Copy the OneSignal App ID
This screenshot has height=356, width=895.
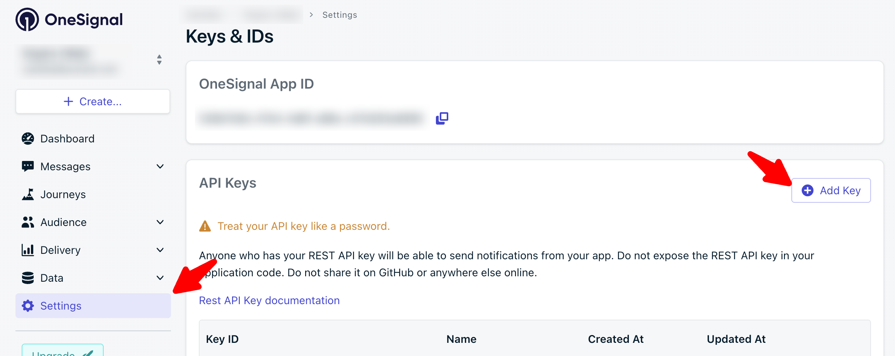(x=442, y=118)
